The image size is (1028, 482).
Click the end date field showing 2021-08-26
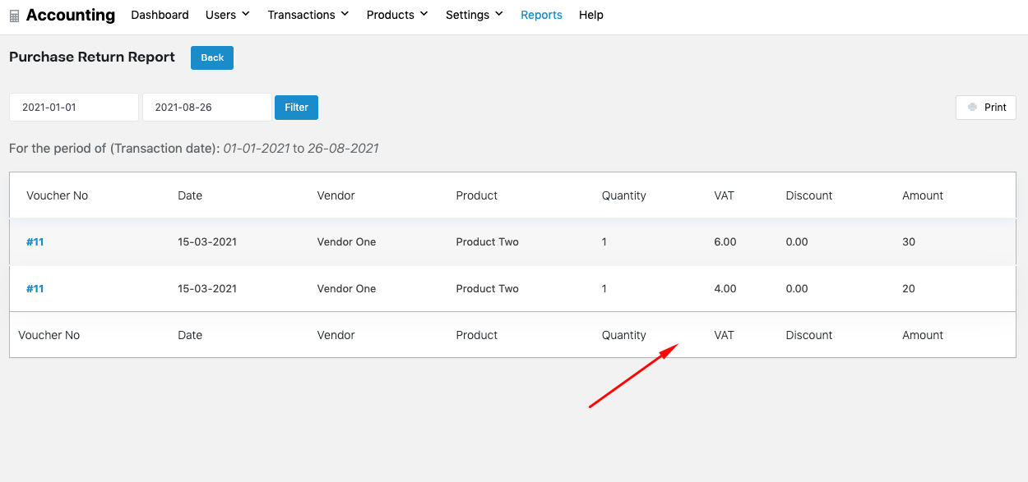tap(206, 107)
